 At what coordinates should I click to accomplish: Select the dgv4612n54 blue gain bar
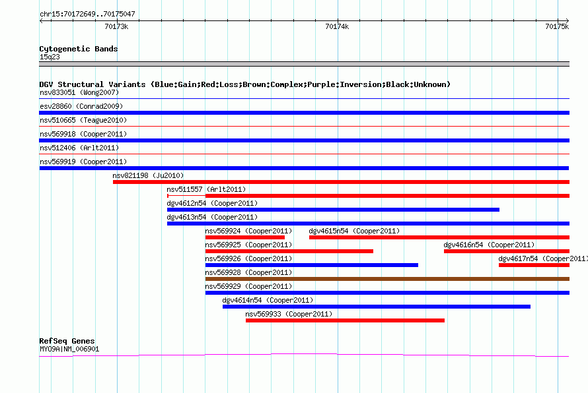(333, 210)
